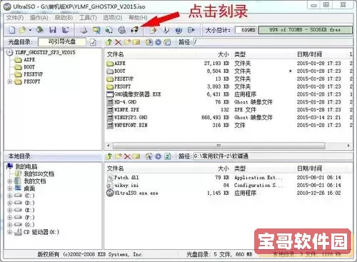Click the local pane green refresh icon
This screenshot has height=262, width=357.
tap(168, 156)
